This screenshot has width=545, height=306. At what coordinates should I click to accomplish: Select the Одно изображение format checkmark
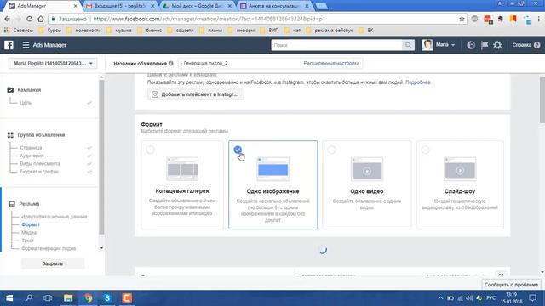point(238,150)
